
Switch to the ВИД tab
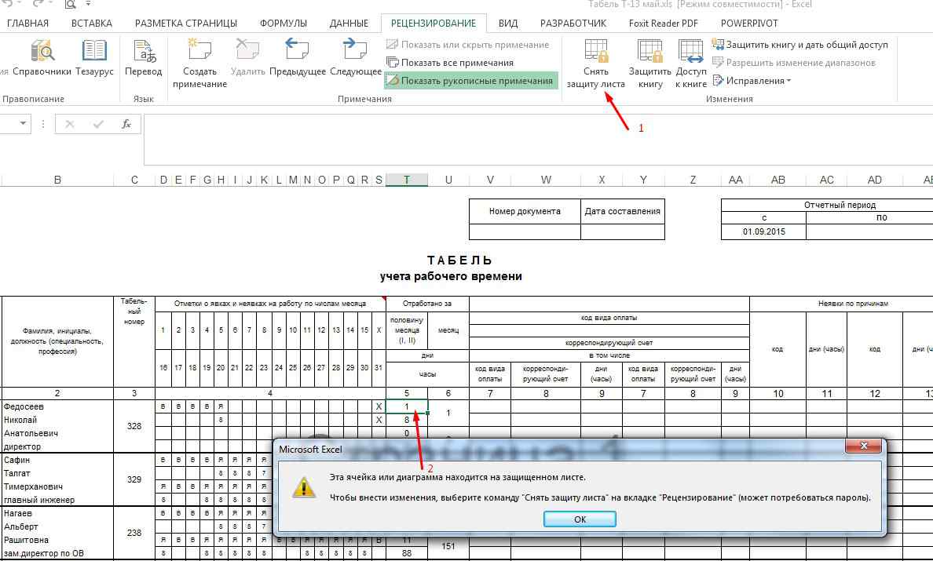(508, 24)
